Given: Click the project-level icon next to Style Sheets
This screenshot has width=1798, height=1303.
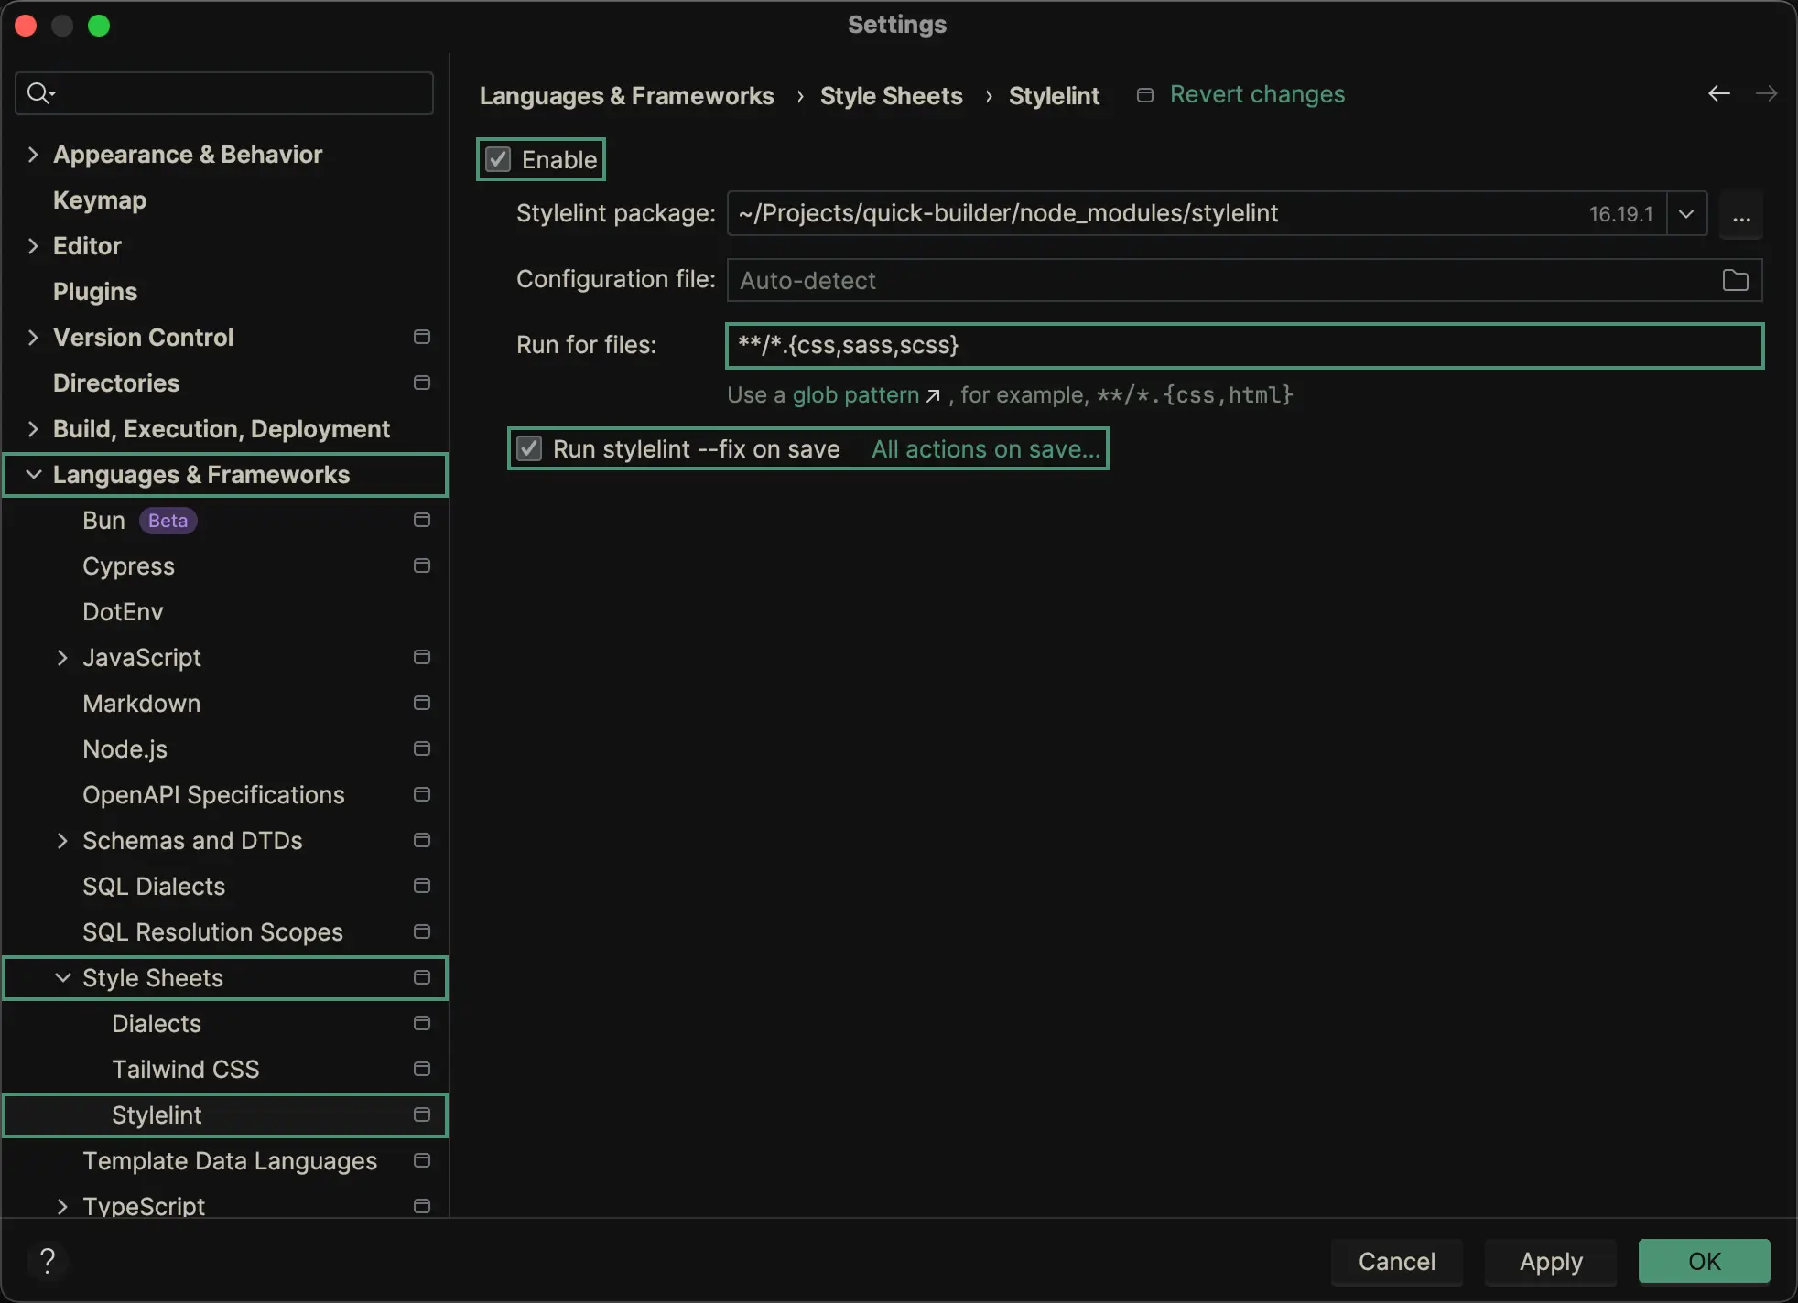Looking at the screenshot, I should coord(422,977).
